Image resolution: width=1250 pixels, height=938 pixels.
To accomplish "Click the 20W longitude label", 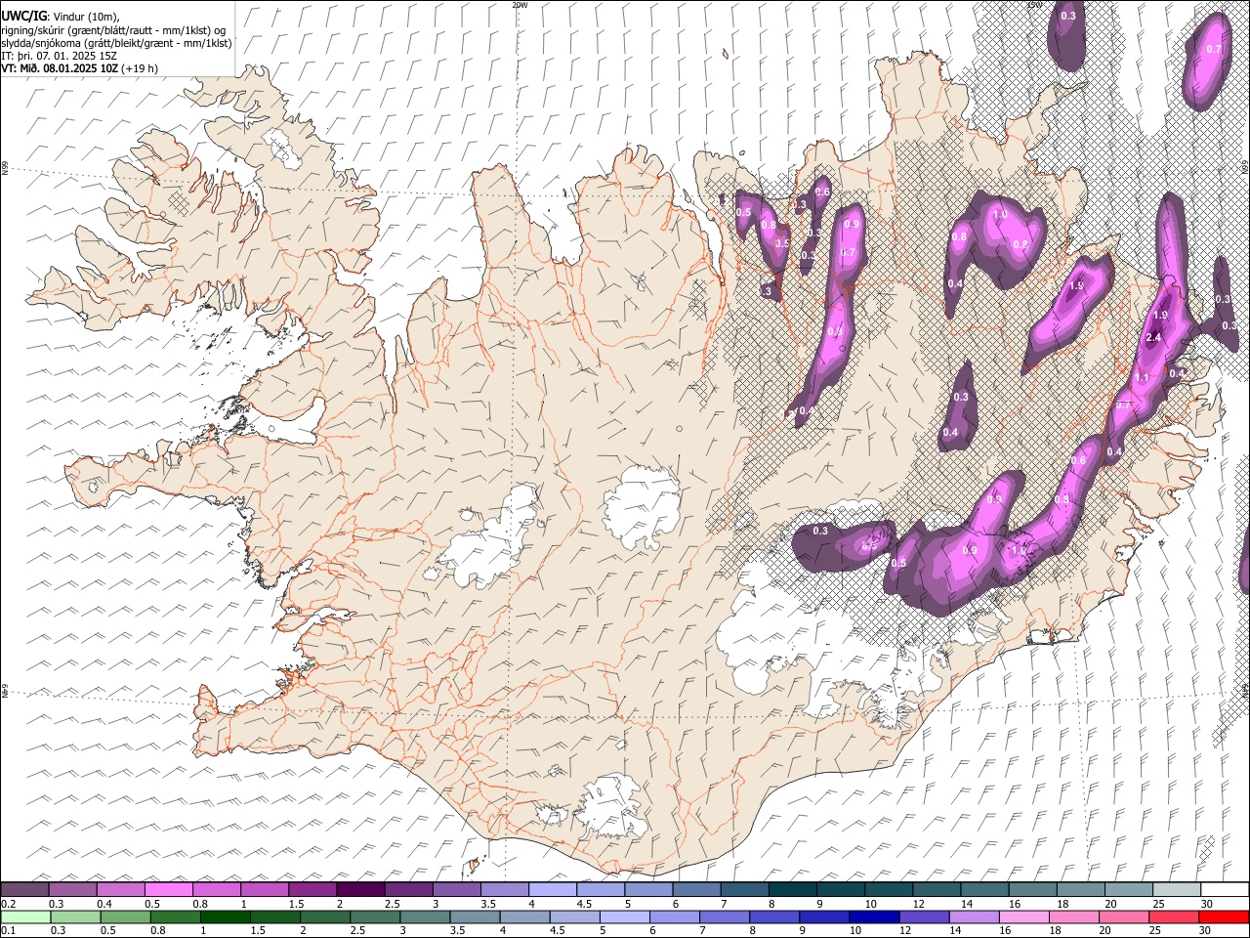I will pyautogui.click(x=520, y=5).
